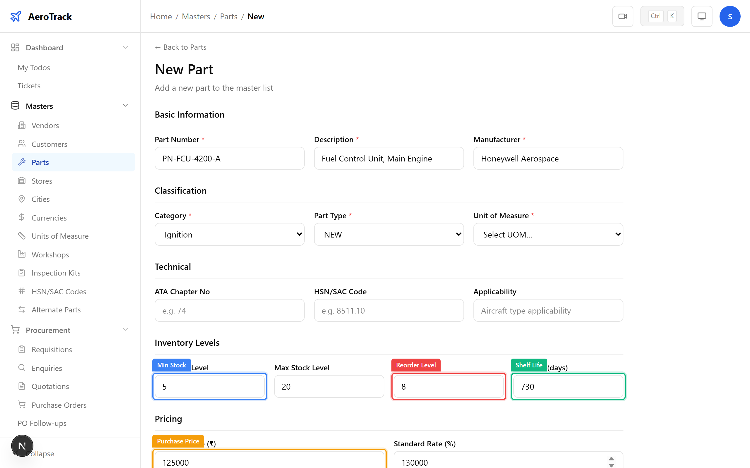
Task: Focus the ATA Chapter No input field
Action: click(x=229, y=310)
